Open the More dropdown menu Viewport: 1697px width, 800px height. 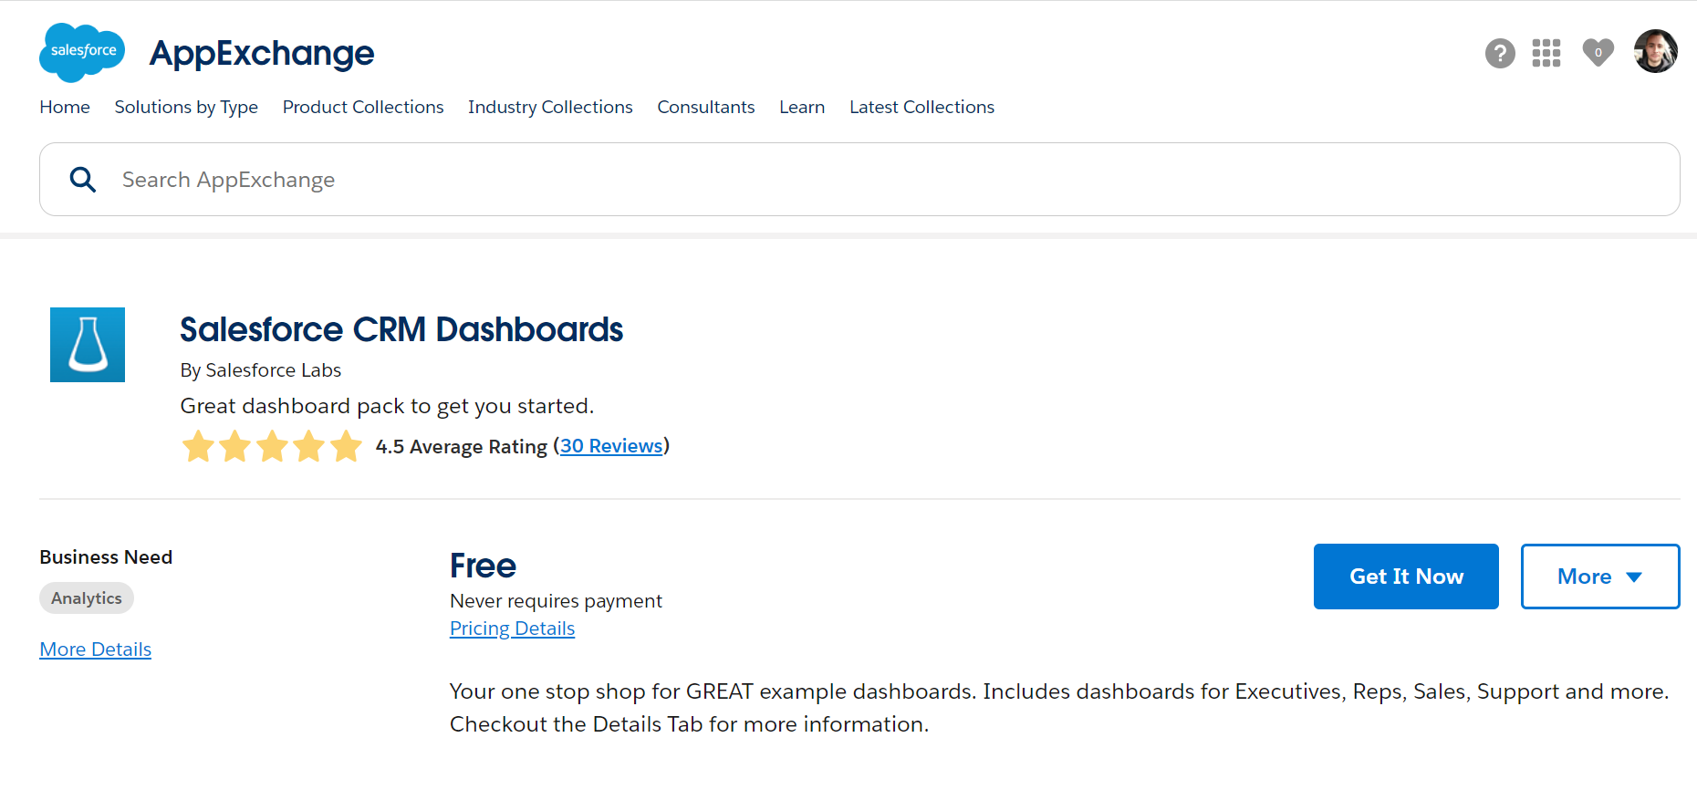(1599, 576)
